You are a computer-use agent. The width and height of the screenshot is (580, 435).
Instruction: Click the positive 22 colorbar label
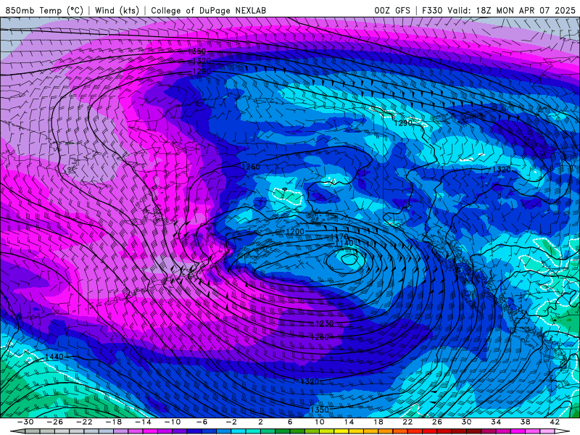click(x=407, y=422)
